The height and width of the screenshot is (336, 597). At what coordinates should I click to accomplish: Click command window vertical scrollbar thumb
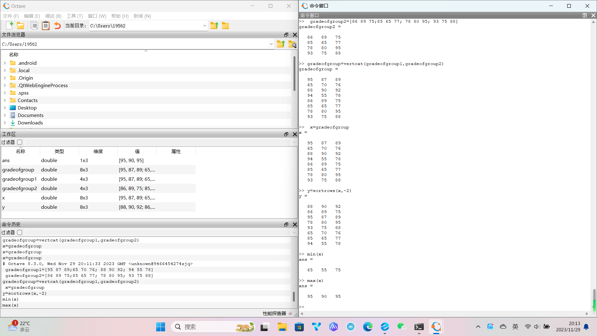[x=594, y=300]
